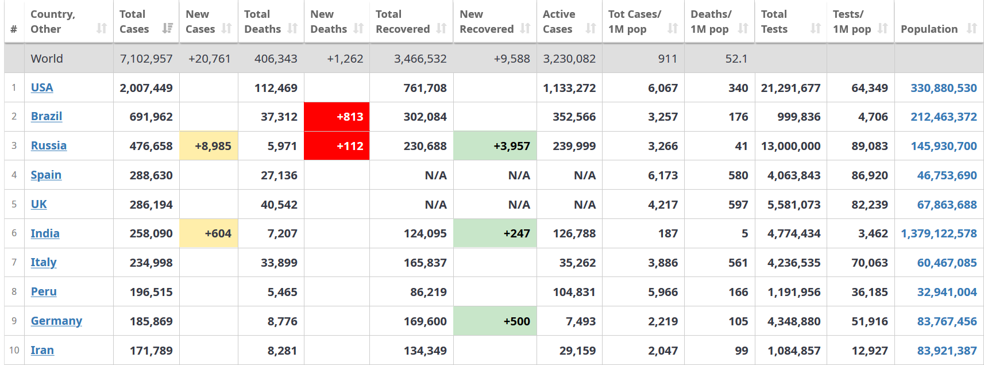Click Spain population 46,753,690 link
984x365 pixels.
click(947, 175)
